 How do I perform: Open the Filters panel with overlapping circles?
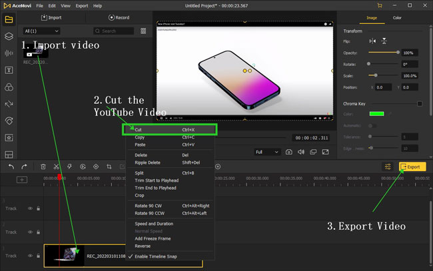pyautogui.click(x=9, y=87)
